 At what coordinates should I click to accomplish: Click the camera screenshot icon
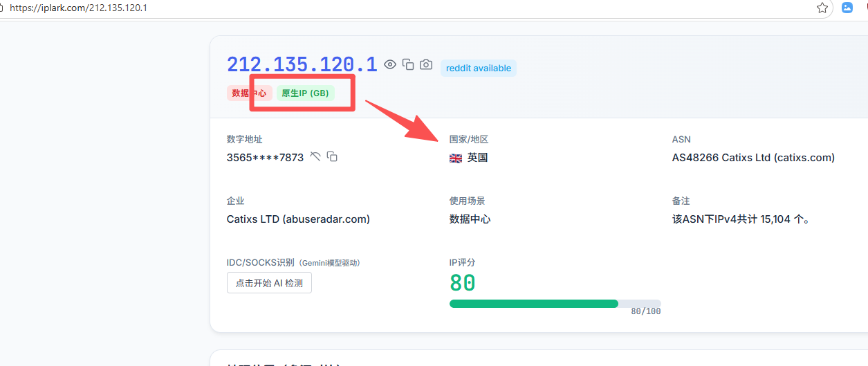[426, 64]
